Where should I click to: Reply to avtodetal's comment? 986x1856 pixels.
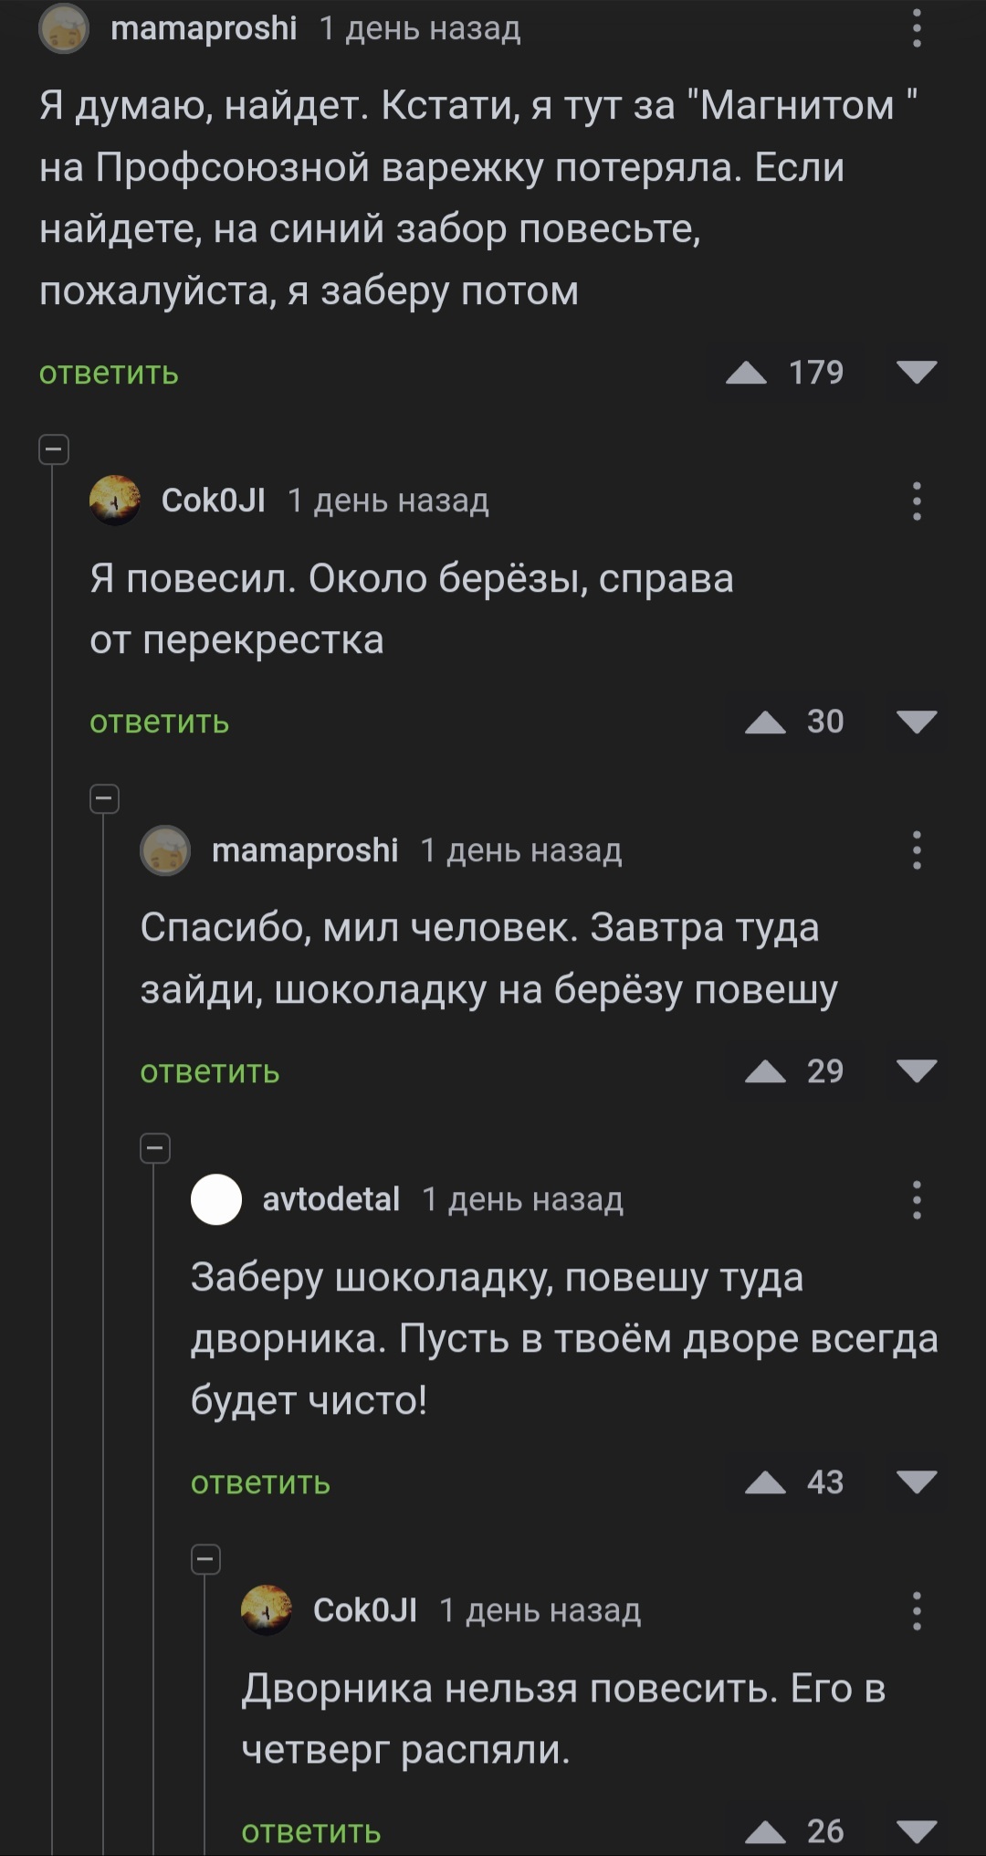[x=260, y=1483]
